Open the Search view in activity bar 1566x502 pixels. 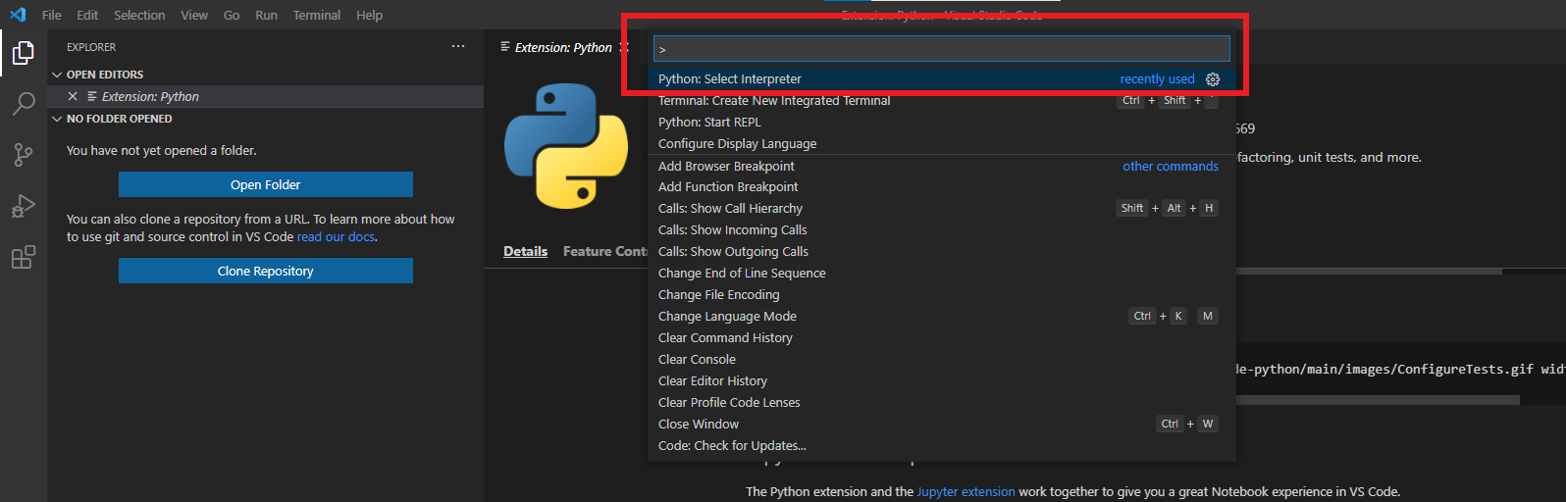[24, 103]
